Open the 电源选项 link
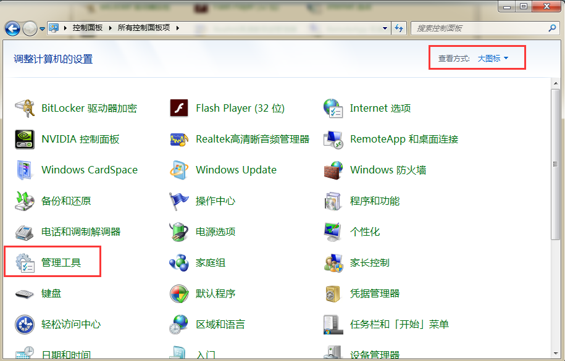 tap(216, 231)
